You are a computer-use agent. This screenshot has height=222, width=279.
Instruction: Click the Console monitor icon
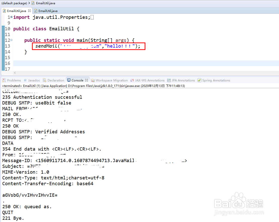tap(69, 80)
